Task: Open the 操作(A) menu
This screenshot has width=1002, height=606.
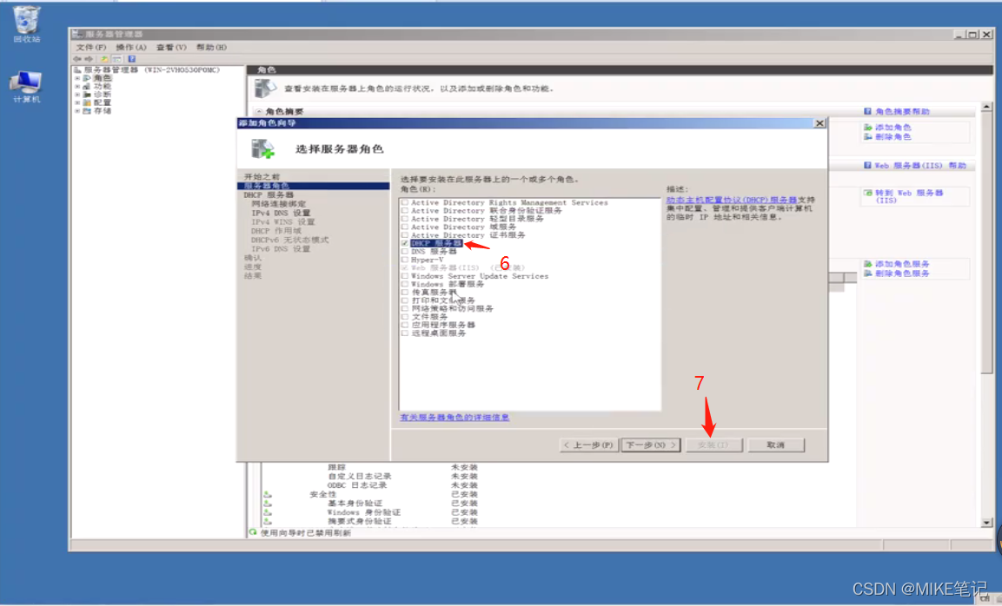Action: point(131,47)
